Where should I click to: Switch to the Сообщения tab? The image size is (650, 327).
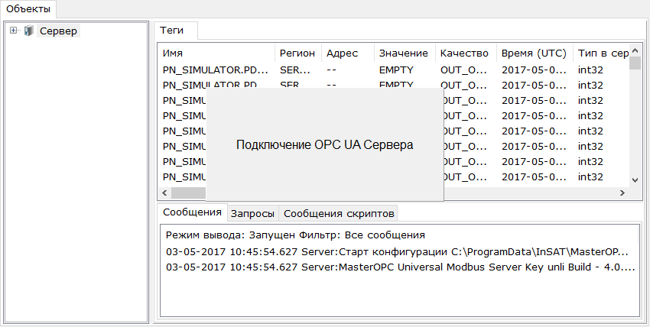click(193, 212)
